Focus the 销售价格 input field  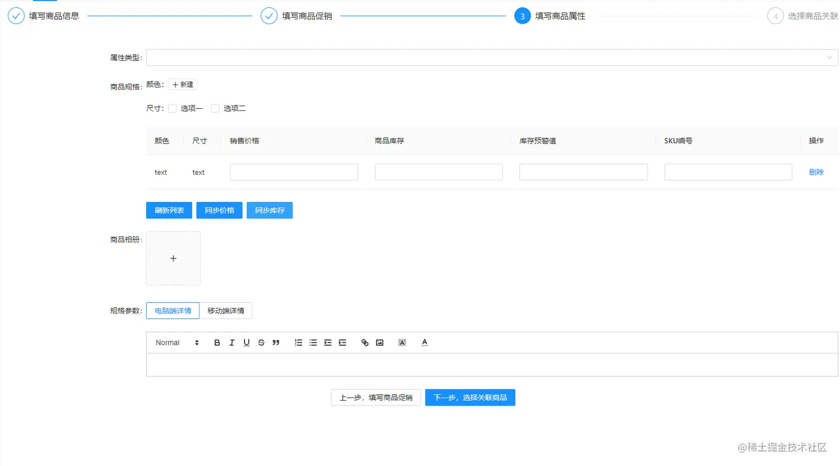tap(294, 172)
